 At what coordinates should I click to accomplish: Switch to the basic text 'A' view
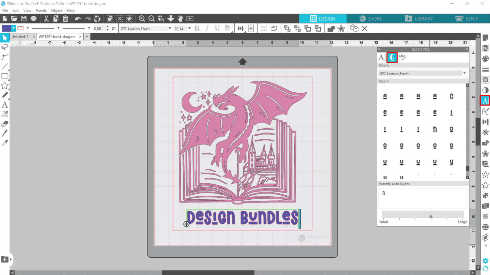pyautogui.click(x=382, y=58)
